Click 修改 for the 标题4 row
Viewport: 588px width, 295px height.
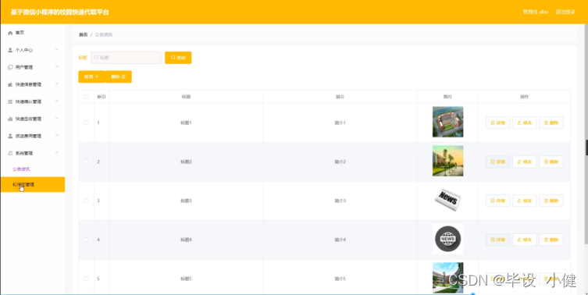pos(524,240)
